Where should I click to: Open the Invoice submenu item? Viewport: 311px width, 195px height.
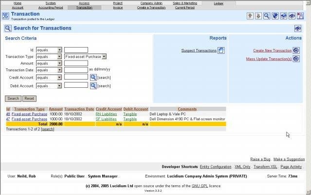click(x=118, y=7)
